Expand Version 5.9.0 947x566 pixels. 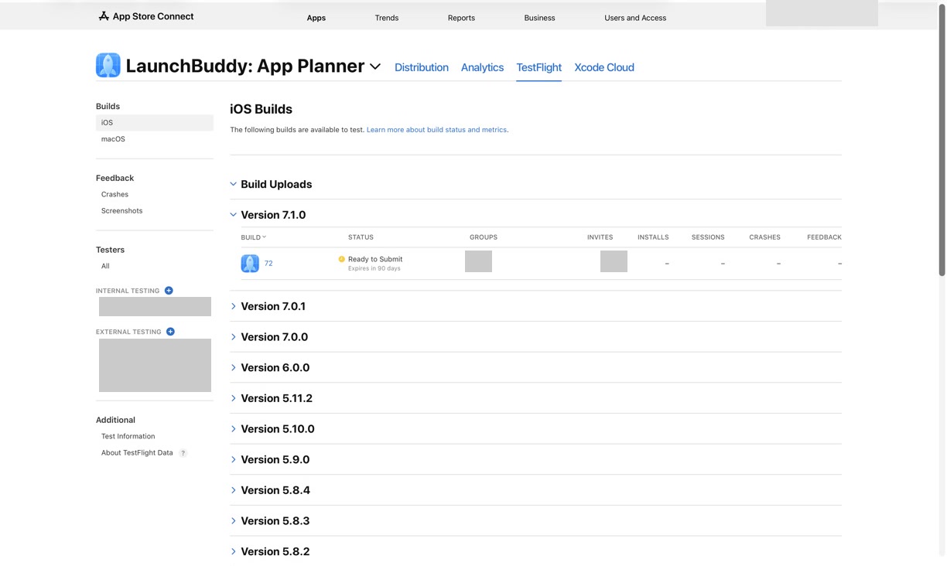(233, 459)
